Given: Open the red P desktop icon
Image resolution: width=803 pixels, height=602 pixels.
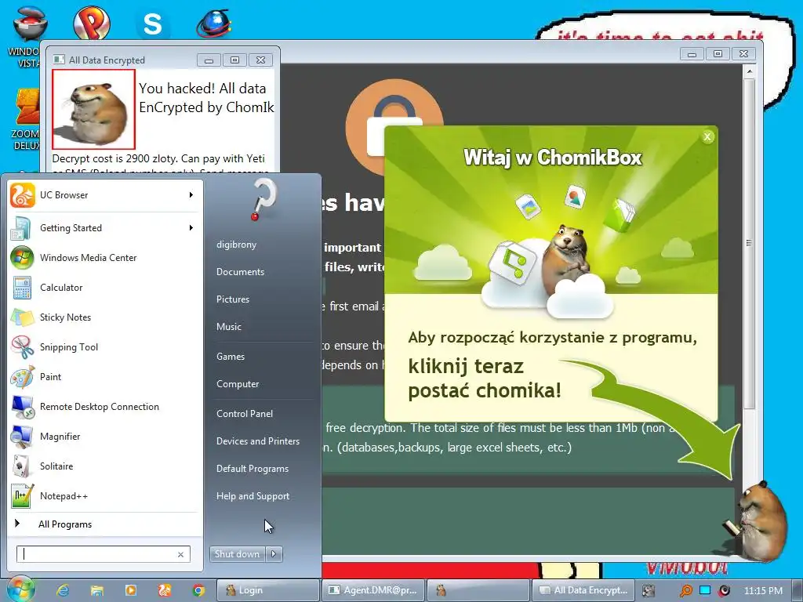Looking at the screenshot, I should click(91, 24).
